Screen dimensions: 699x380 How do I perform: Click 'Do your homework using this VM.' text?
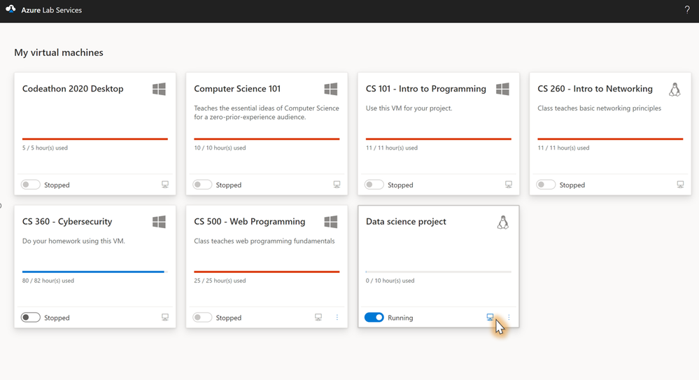(73, 241)
